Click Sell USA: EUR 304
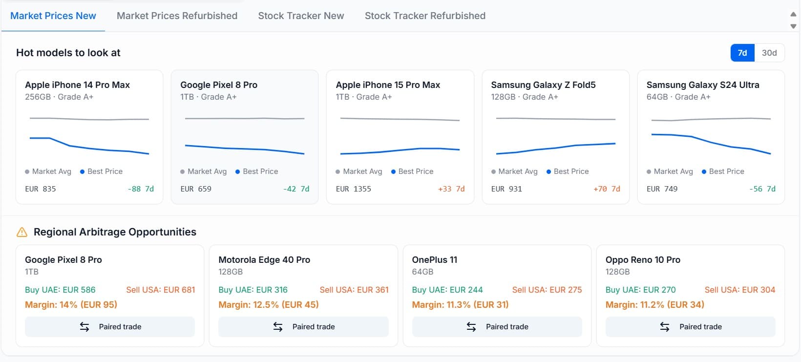Image resolution: width=801 pixels, height=362 pixels. click(740, 290)
